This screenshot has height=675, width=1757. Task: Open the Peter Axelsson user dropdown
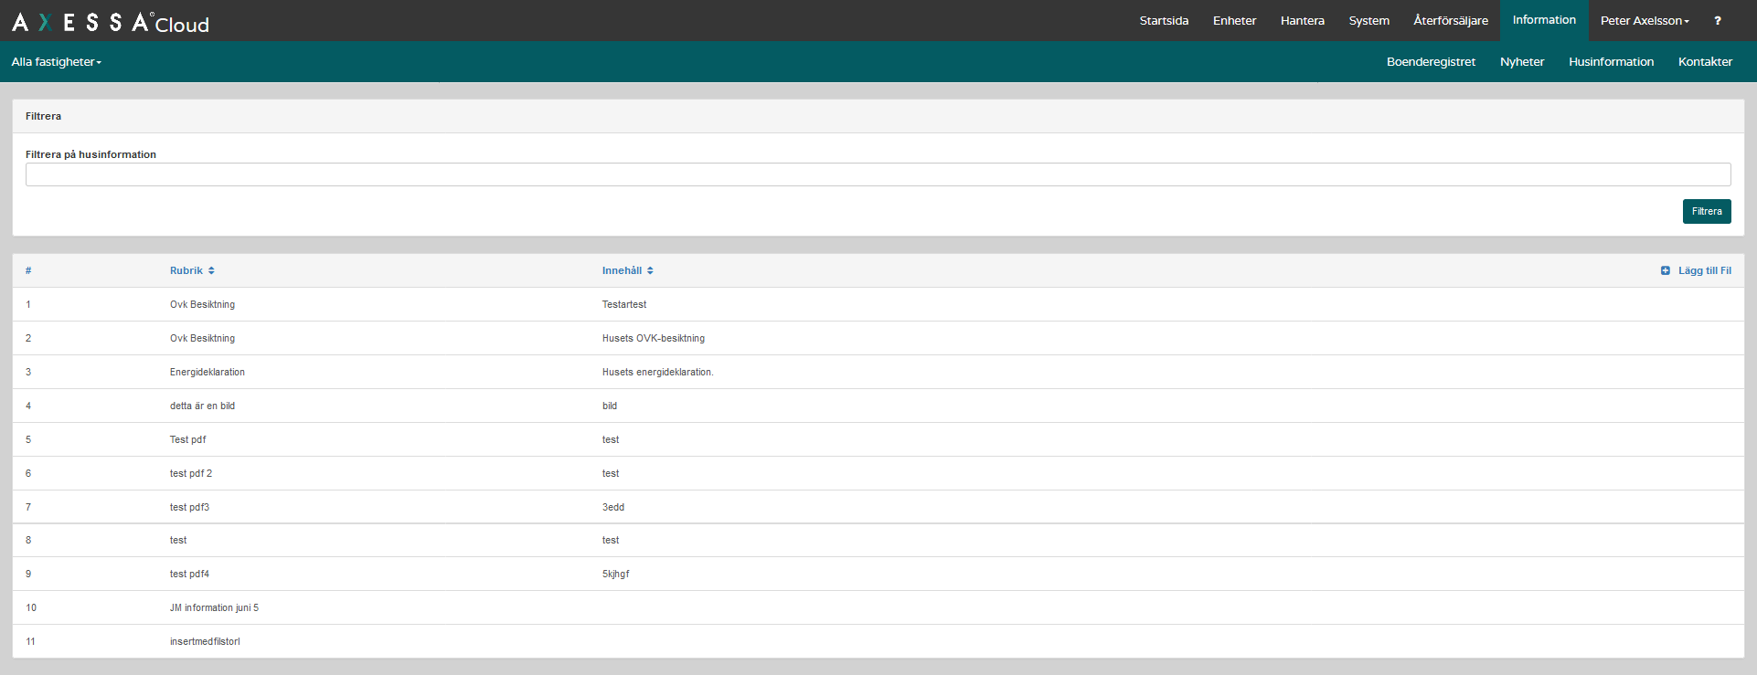pyautogui.click(x=1645, y=20)
